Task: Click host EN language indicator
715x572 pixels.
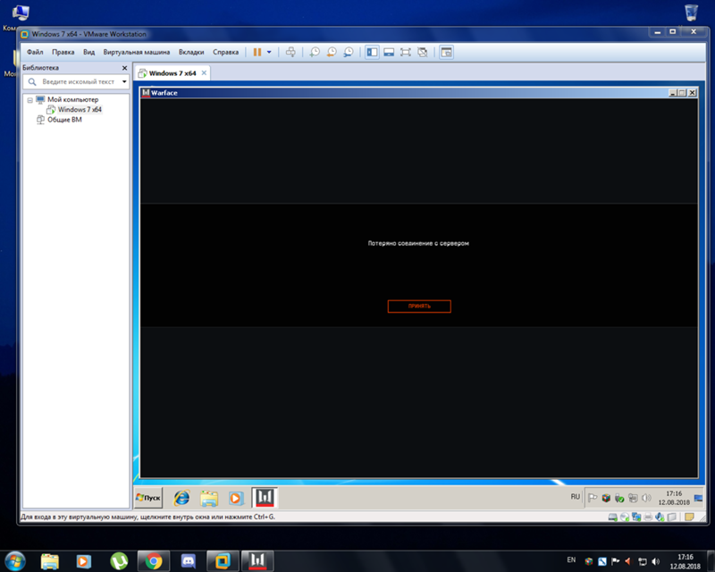Action: (x=571, y=559)
